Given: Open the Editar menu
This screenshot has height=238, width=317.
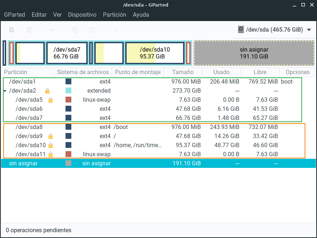Looking at the screenshot, I should pyautogui.click(x=39, y=15).
